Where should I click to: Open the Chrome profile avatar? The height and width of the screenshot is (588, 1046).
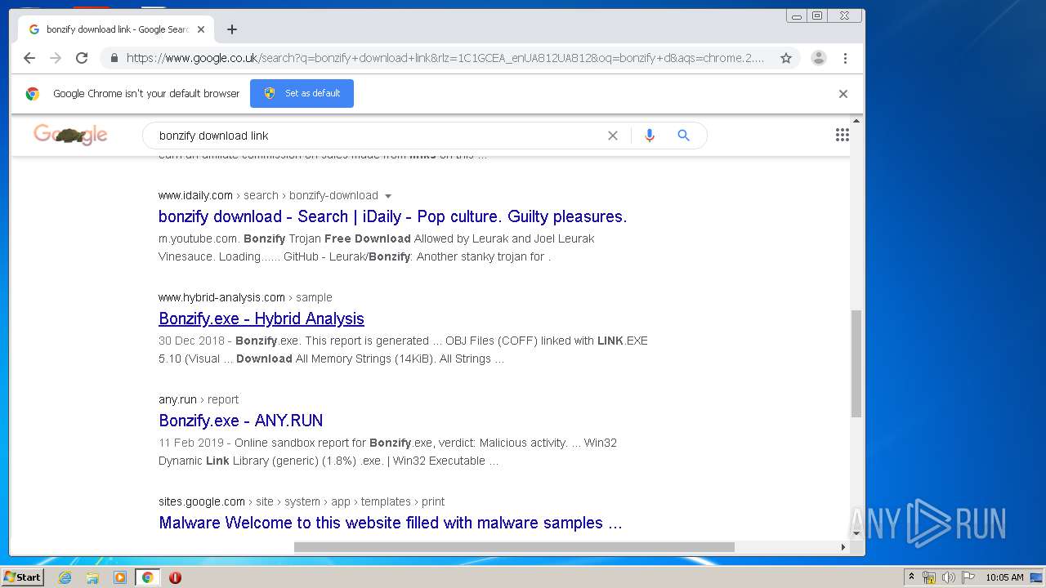[x=819, y=58]
